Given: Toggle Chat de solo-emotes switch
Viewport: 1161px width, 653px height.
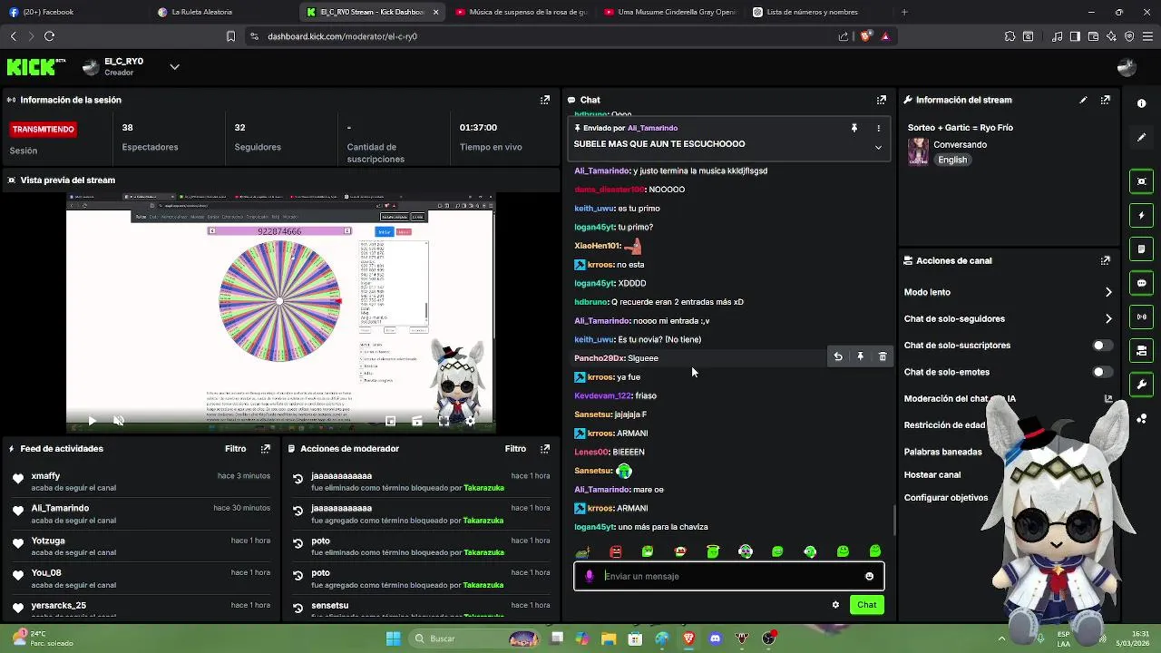Looking at the screenshot, I should pyautogui.click(x=1102, y=372).
